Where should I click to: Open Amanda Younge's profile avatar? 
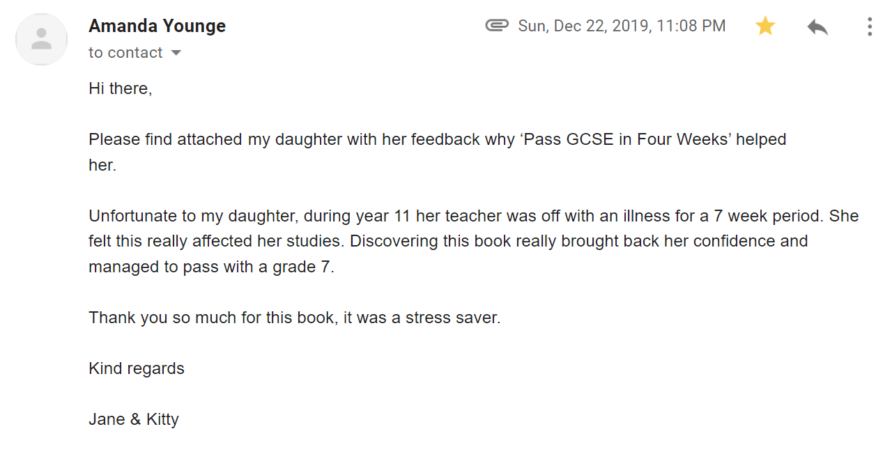tap(42, 39)
